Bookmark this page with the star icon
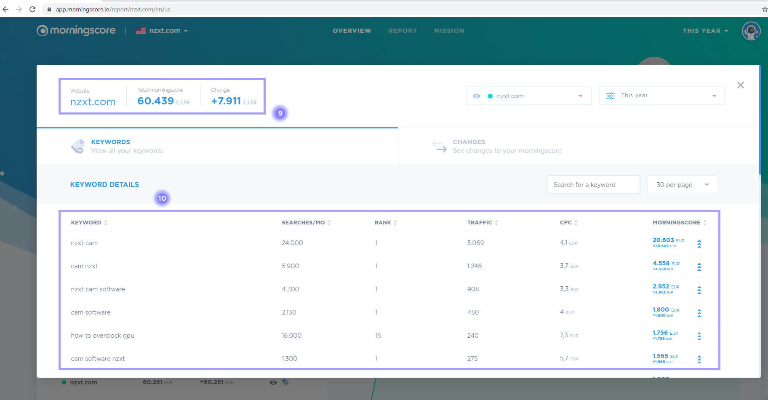Image resolution: width=768 pixels, height=400 pixels. [765, 9]
